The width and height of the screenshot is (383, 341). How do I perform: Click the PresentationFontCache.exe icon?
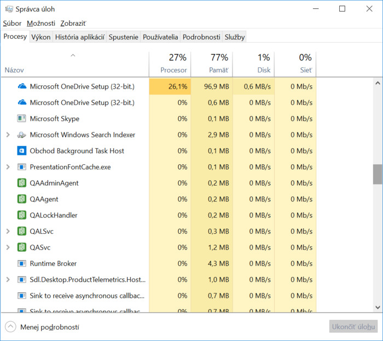tap(21, 167)
